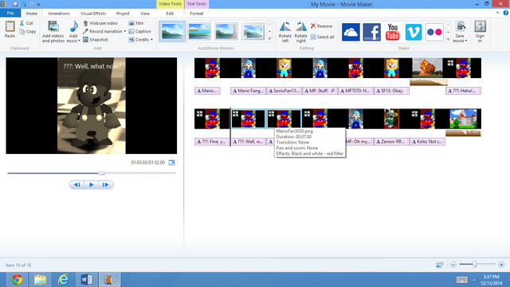
Task: Rotate left the selected clip
Action: (285, 32)
